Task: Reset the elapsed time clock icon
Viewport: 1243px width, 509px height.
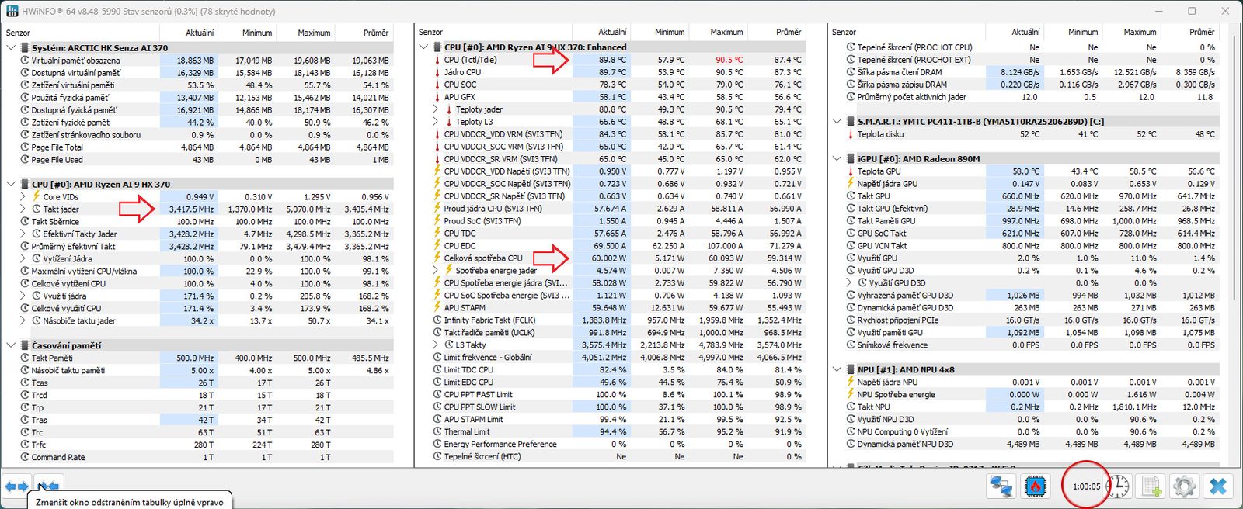Action: (x=1118, y=486)
